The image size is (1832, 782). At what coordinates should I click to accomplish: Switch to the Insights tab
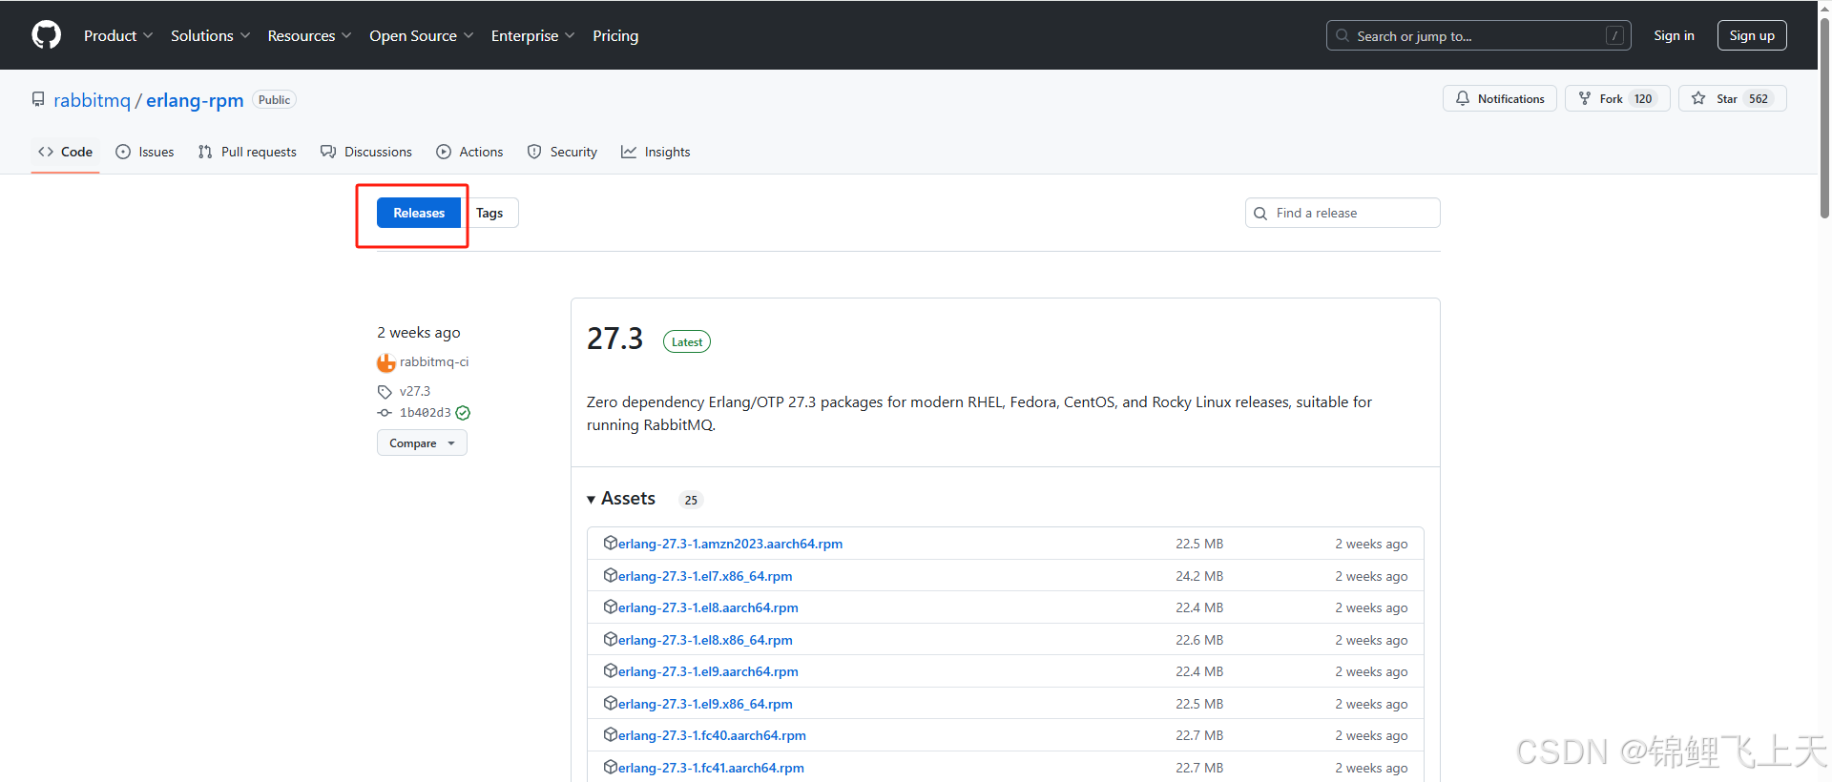pos(656,152)
